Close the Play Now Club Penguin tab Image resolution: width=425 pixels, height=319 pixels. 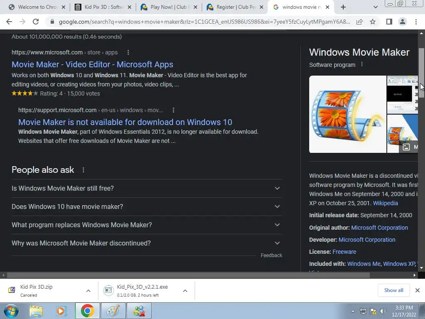(195, 7)
